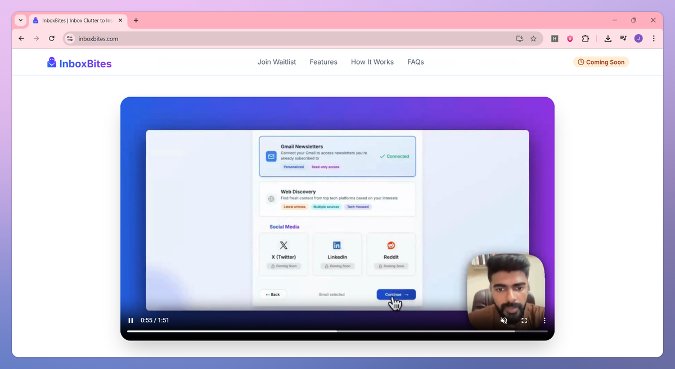This screenshot has width=675, height=369.
Task: Open the extensions puzzle icon
Action: pyautogui.click(x=586, y=39)
